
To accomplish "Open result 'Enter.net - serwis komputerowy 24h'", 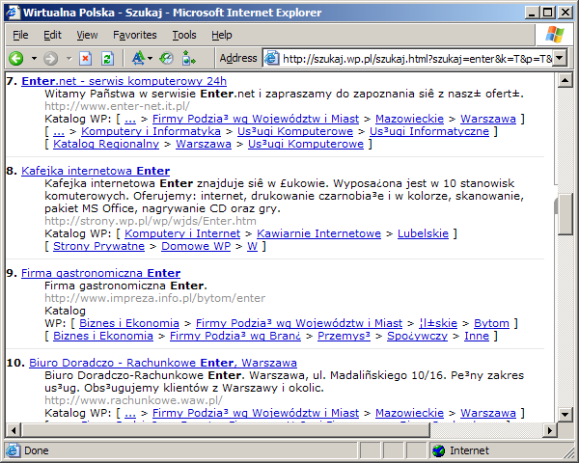I will [124, 81].
